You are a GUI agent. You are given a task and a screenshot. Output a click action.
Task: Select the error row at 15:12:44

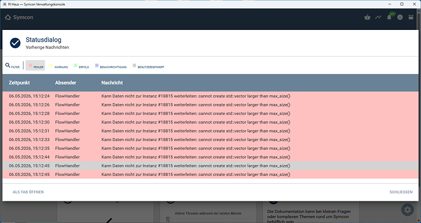tap(210, 157)
